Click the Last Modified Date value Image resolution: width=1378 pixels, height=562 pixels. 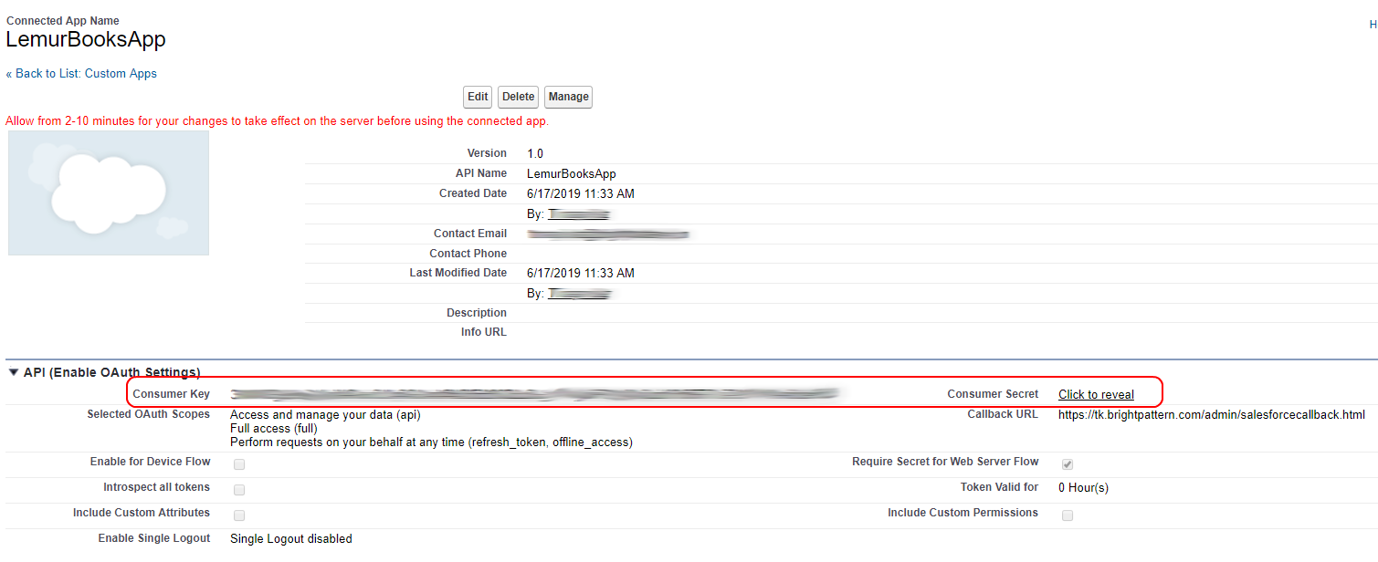581,273
